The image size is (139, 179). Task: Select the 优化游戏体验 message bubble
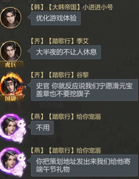[56, 18]
